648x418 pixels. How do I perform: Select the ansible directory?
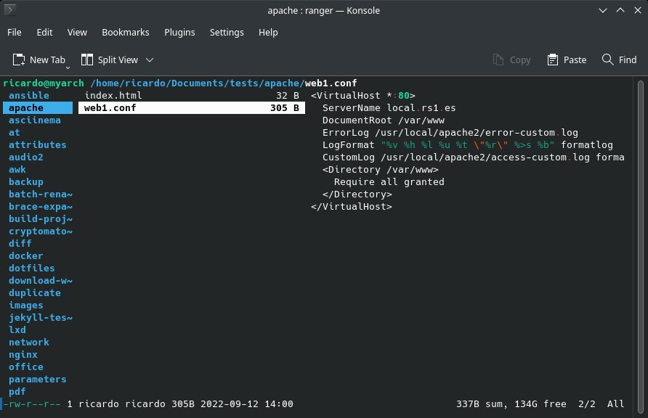pyautogui.click(x=29, y=95)
